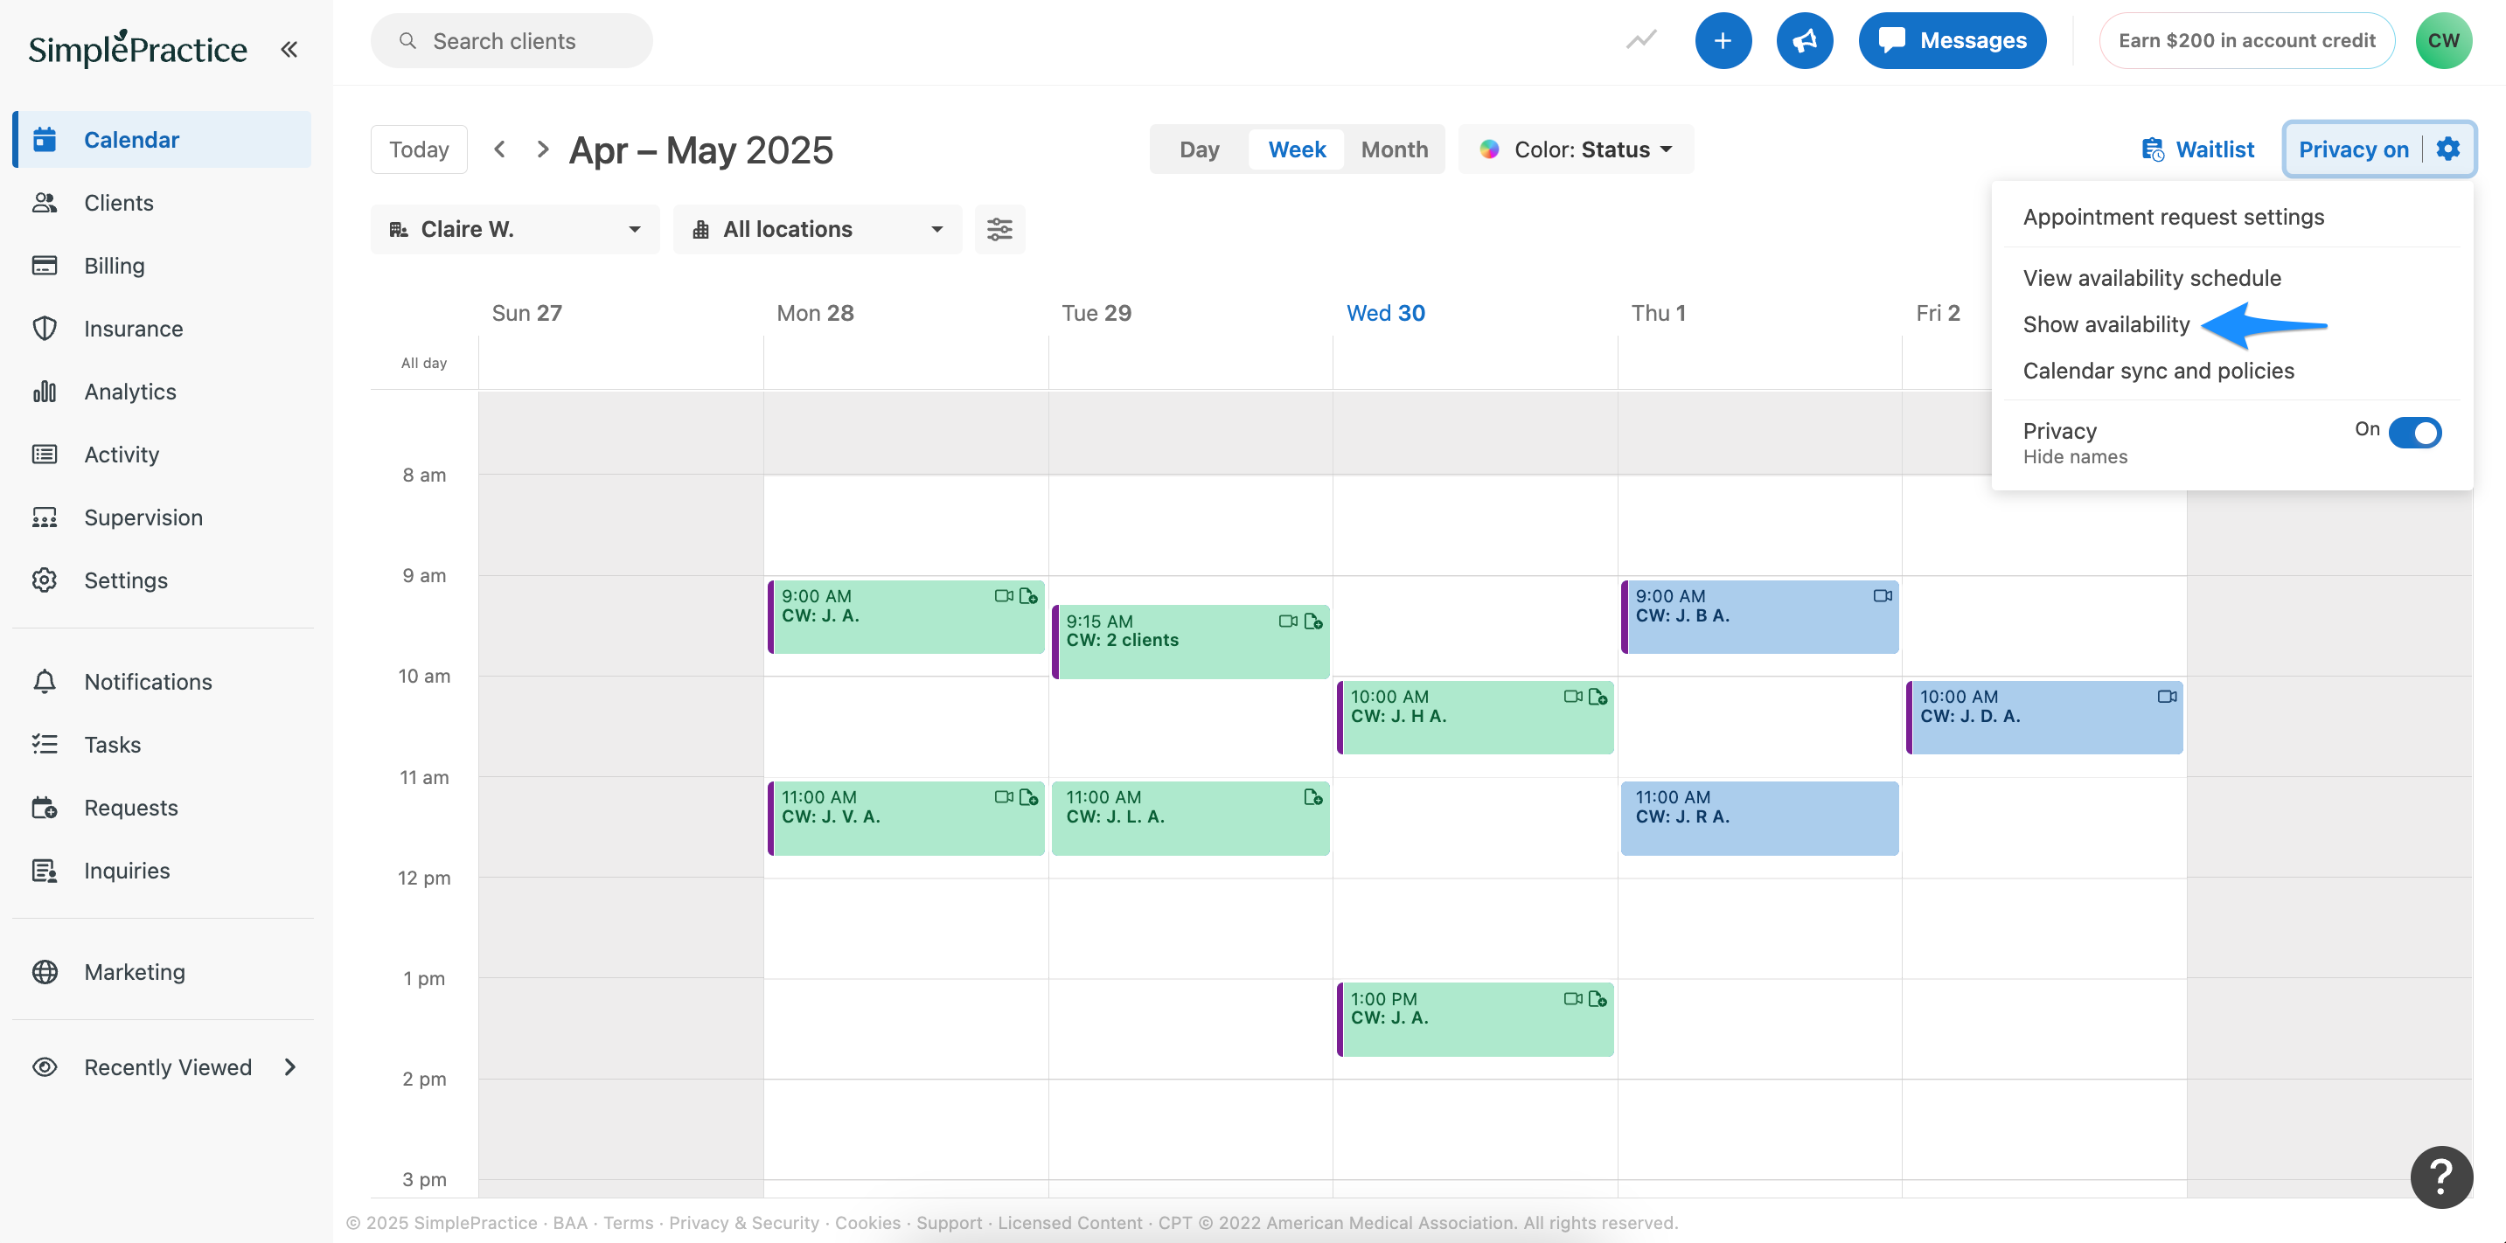Select Show availability option
The image size is (2506, 1243).
point(2106,325)
